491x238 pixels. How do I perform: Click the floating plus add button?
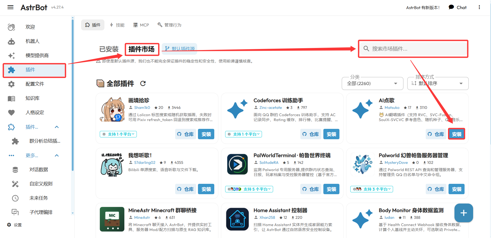pyautogui.click(x=464, y=213)
